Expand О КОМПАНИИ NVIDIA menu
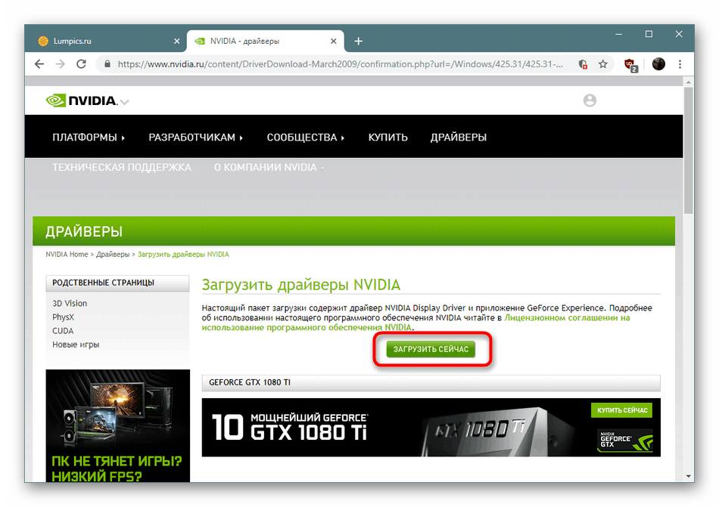Viewport: 719px width, 507px height. coord(269,168)
